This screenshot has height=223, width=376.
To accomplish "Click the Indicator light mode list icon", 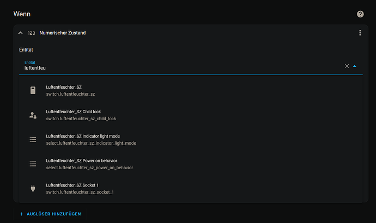I will tap(33, 139).
